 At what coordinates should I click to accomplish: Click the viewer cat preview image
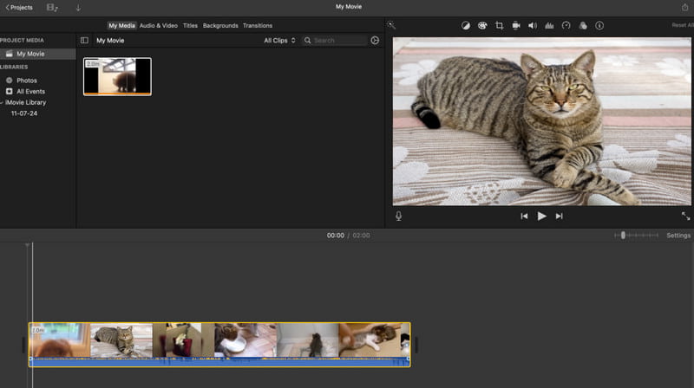(x=541, y=121)
